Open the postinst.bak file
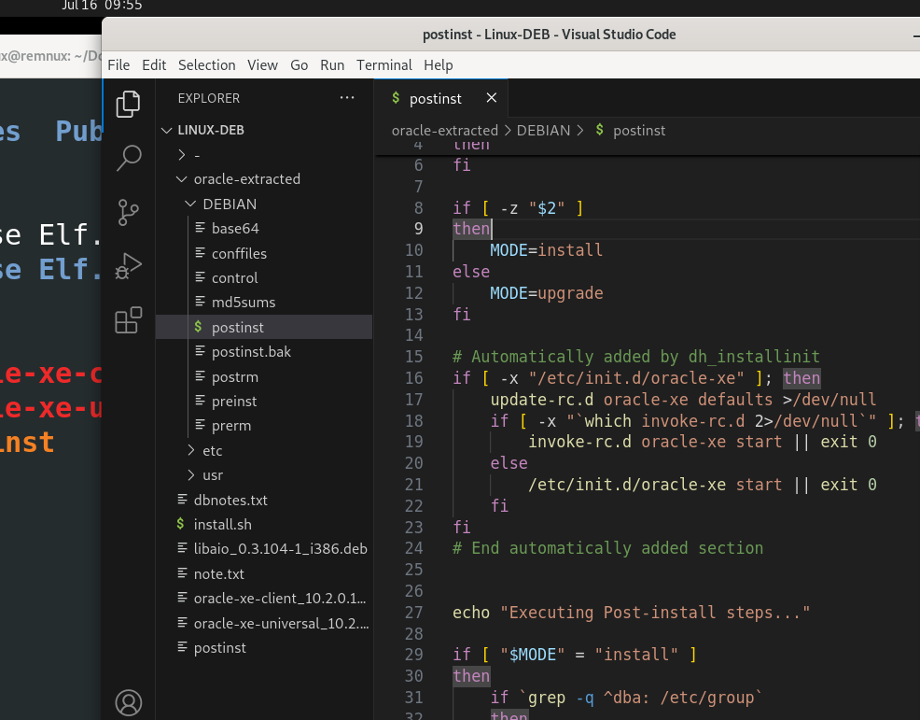 point(264,352)
